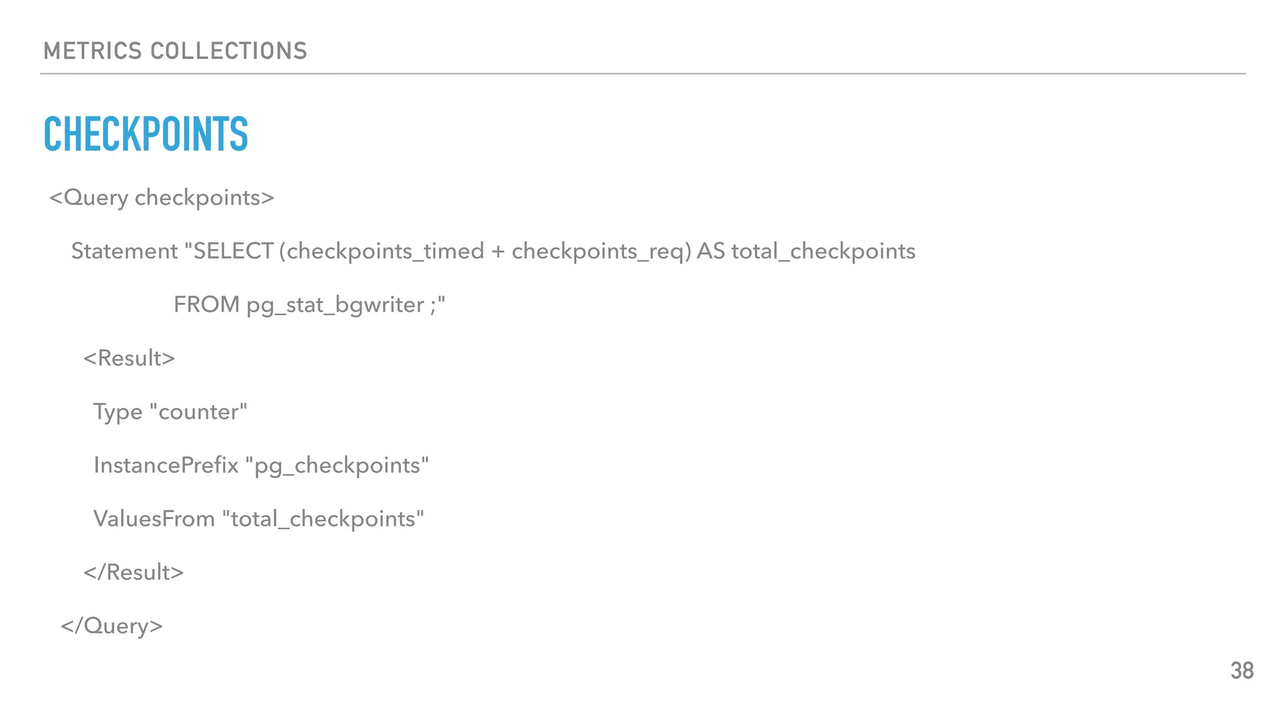Click the checkpoints_req column name

pos(601,251)
